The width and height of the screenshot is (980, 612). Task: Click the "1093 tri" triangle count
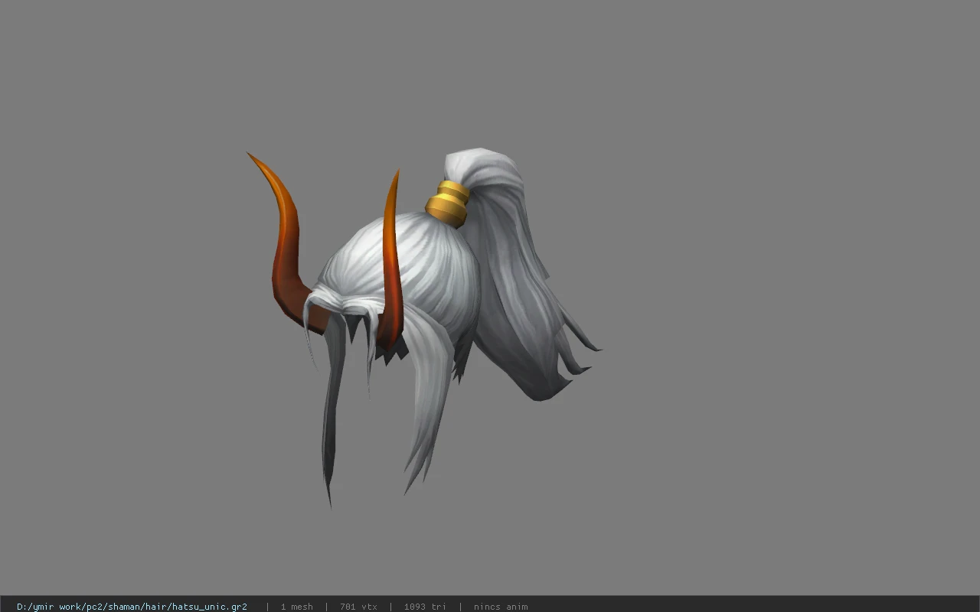coord(425,607)
